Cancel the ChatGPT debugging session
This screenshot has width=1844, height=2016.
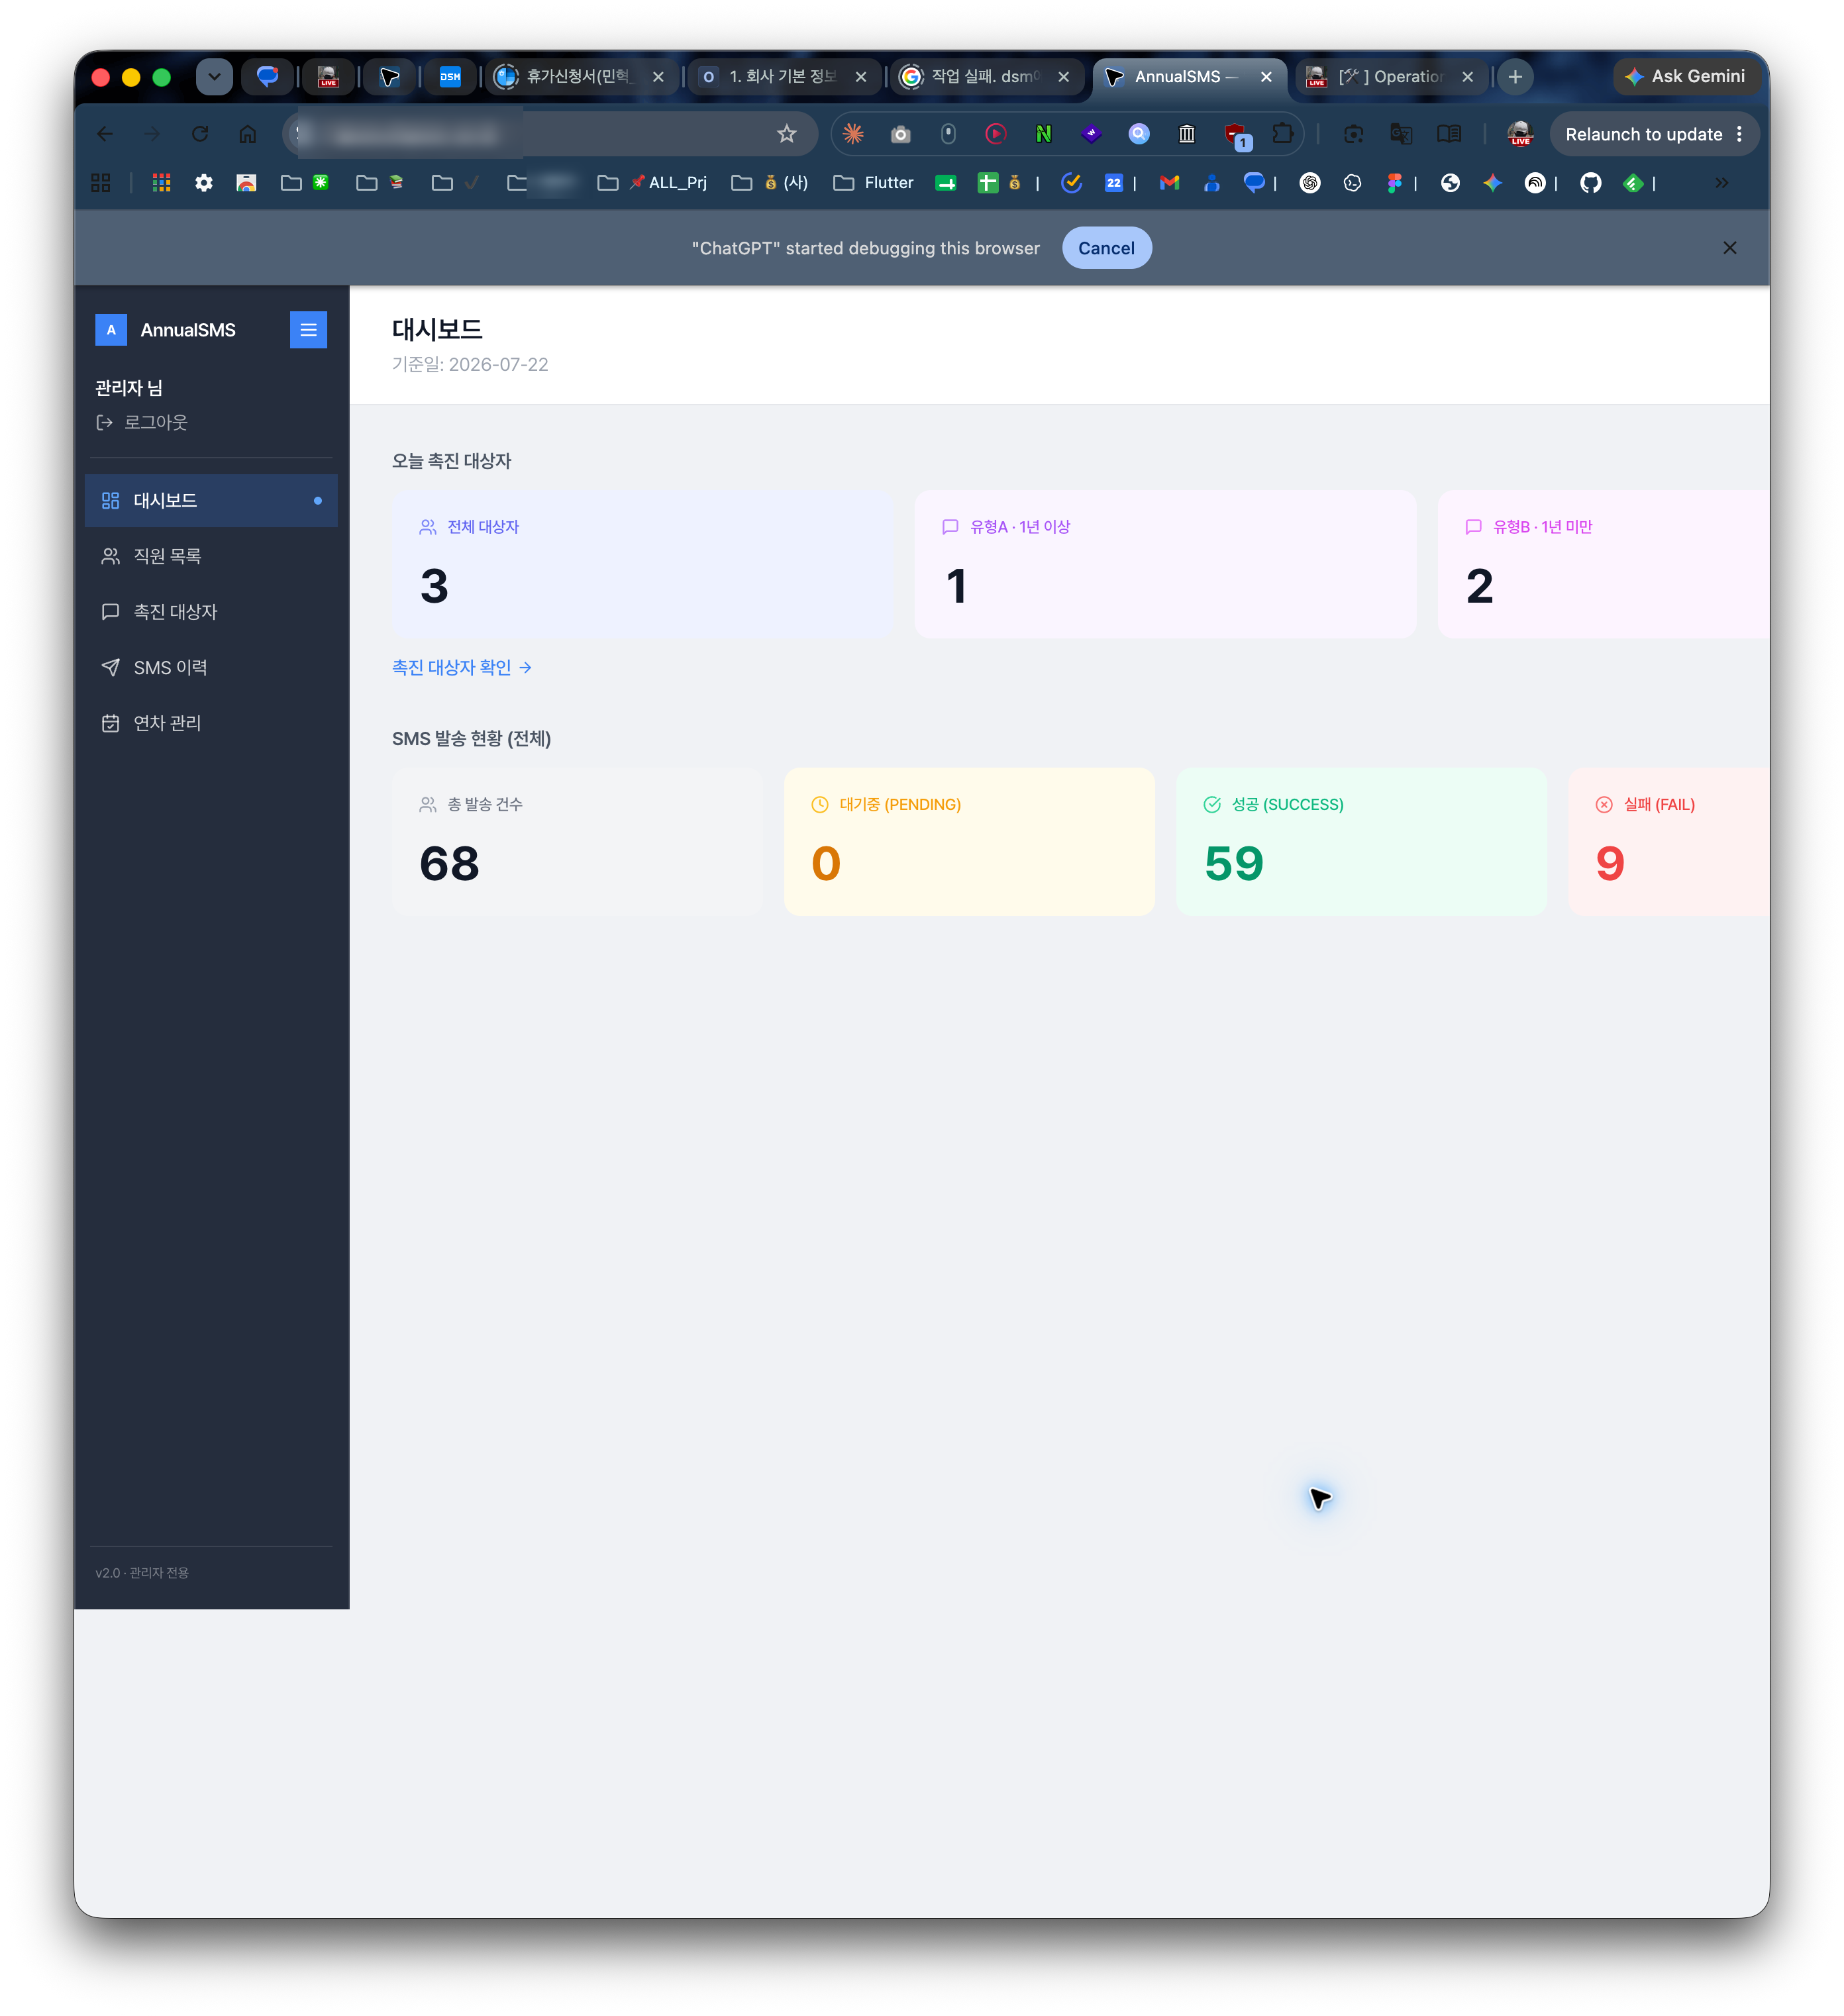1106,248
